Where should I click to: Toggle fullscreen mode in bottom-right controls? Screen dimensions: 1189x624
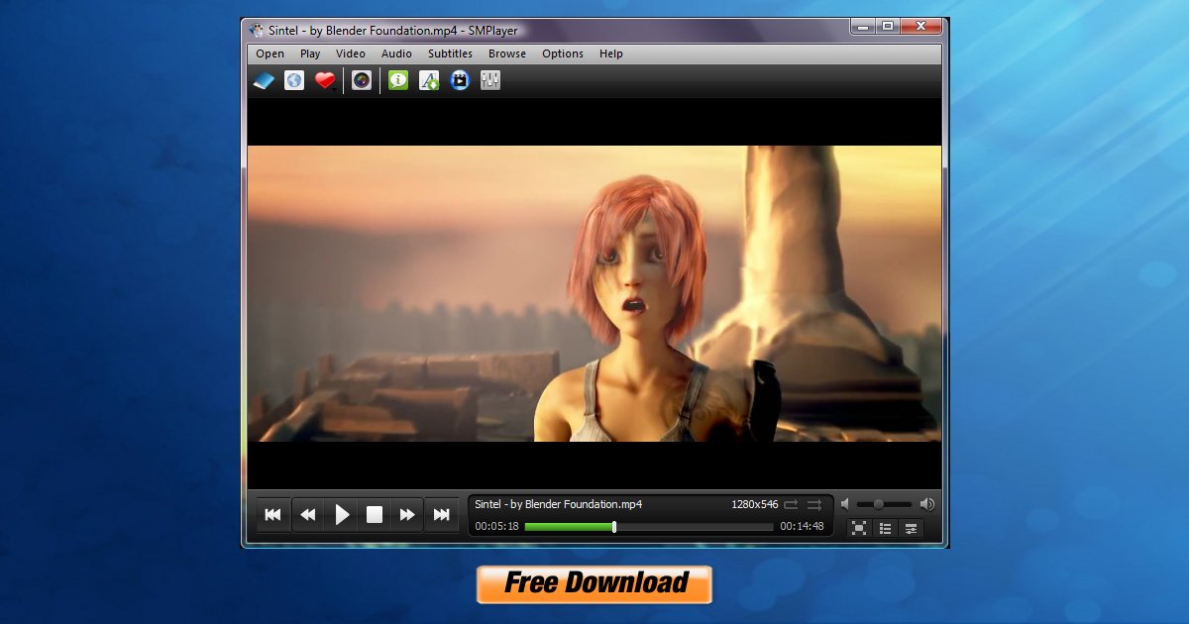[859, 528]
